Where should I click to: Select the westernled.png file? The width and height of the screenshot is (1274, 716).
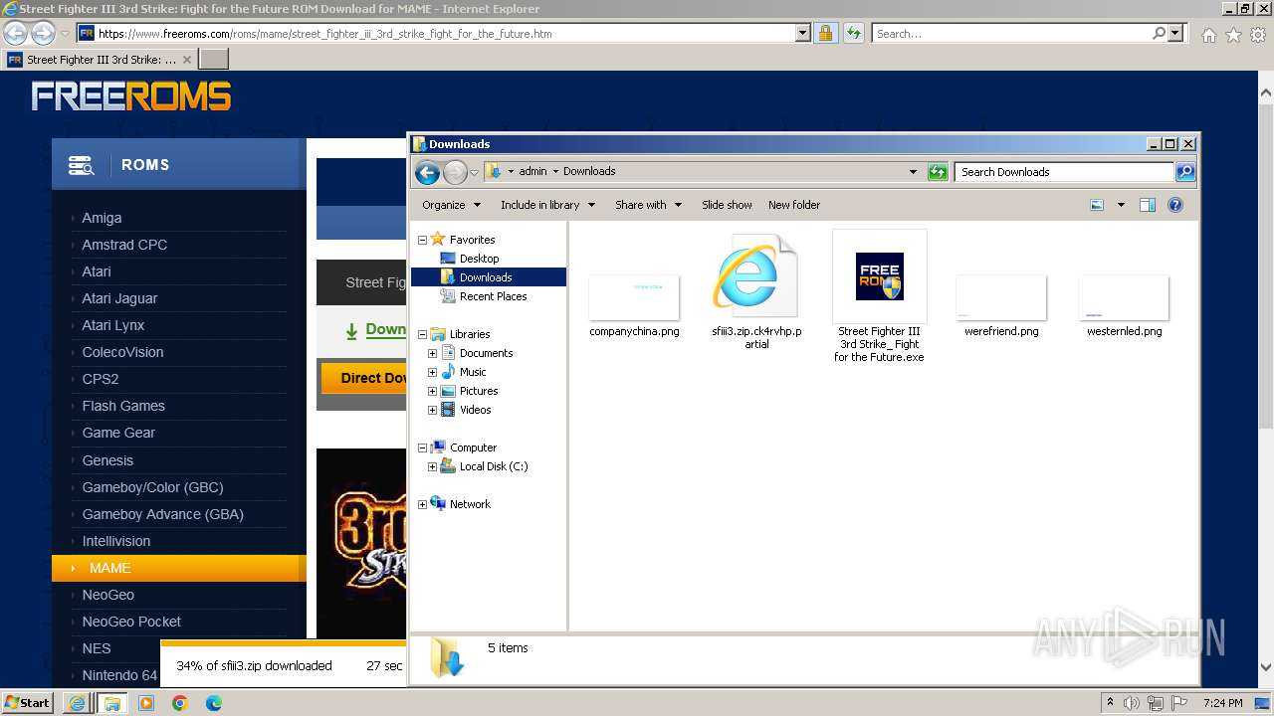[x=1124, y=306]
